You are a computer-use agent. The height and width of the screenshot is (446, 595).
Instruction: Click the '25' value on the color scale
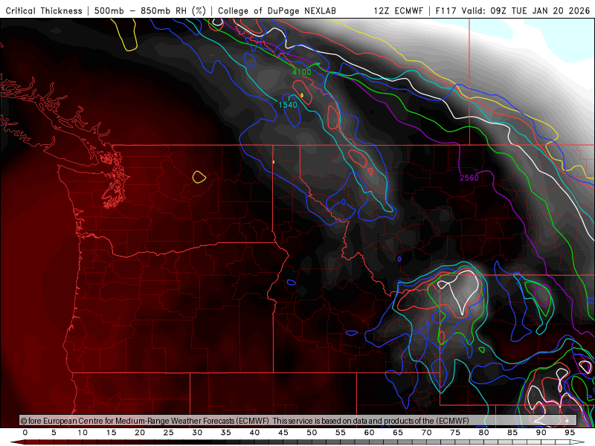[x=169, y=433]
